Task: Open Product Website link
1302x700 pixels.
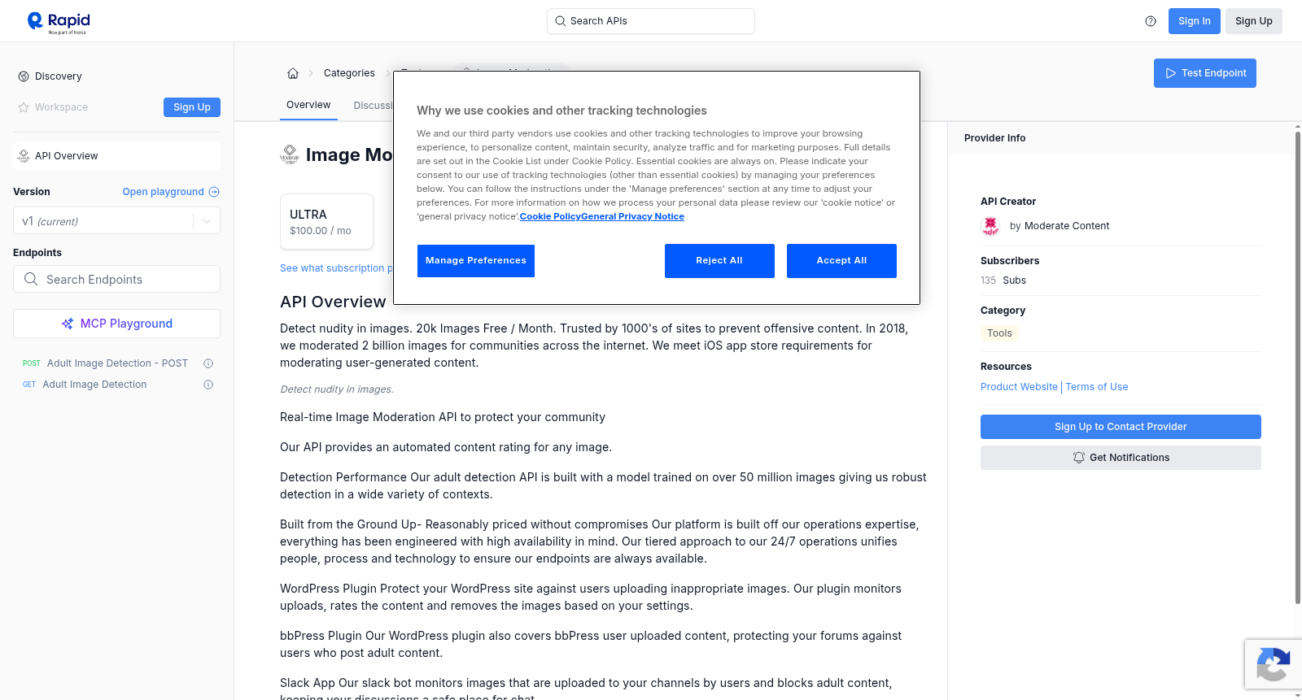Action: pos(1019,387)
